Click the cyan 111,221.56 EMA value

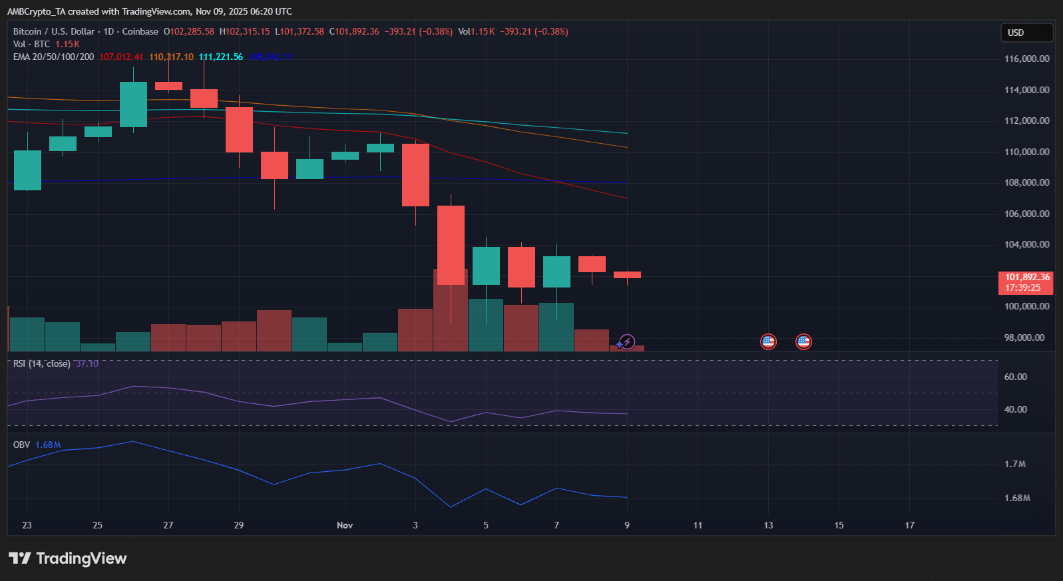click(x=221, y=57)
